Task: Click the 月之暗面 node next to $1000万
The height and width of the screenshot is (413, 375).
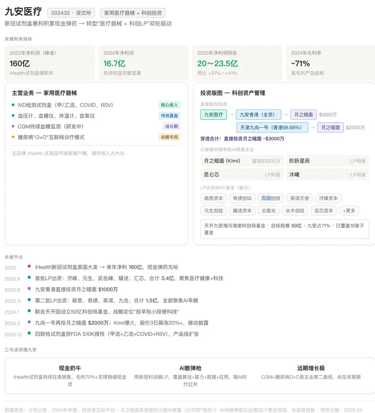Action: (x=303, y=115)
